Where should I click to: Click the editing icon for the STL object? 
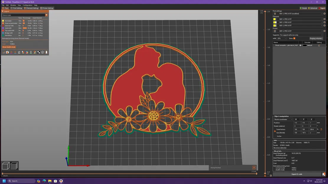[x=319, y=45]
